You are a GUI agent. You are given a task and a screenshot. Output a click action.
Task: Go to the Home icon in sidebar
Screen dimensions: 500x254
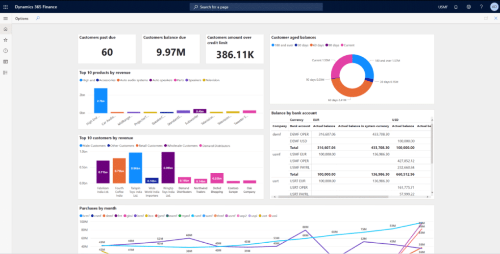click(5, 29)
